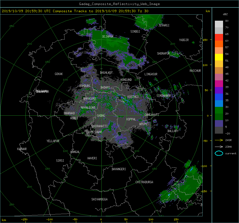The width and height of the screenshot is (239, 223).
Task: Click the HAVERI city label
Action: tap(92, 158)
